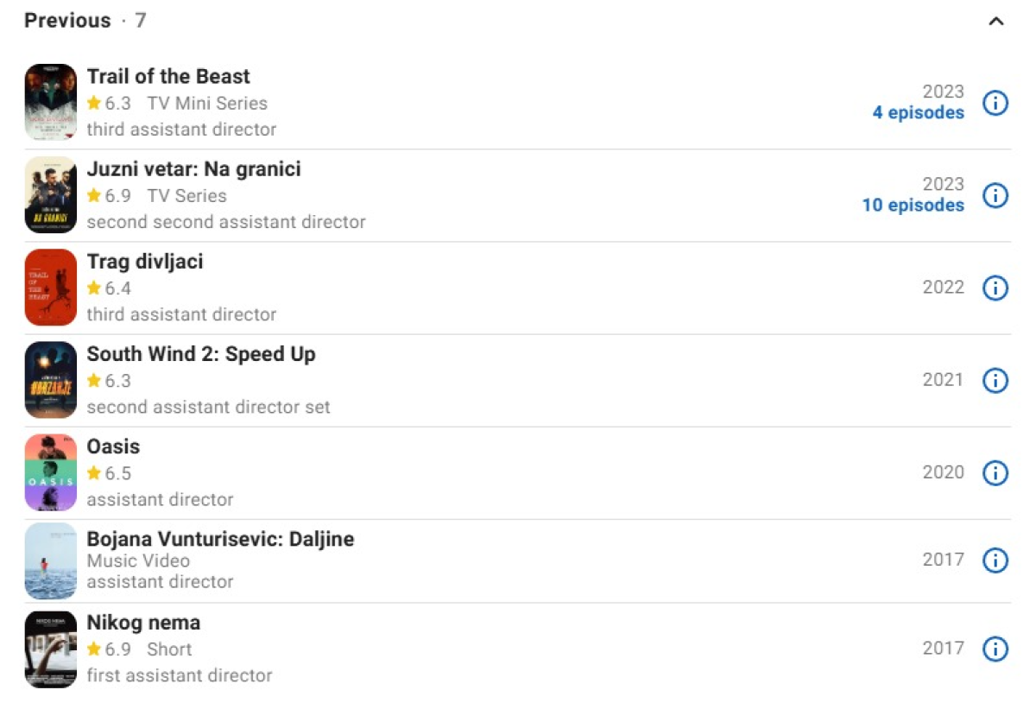Click Trail of the Beast poster
The image size is (1036, 709).
click(x=51, y=102)
